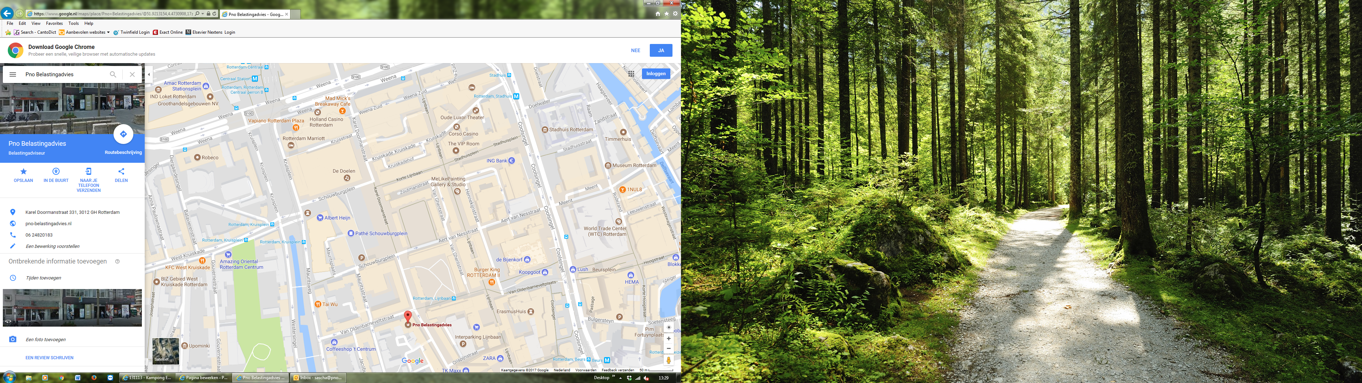Screen dimensions: 1362x383
Task: Click the volume icon in system tray
Action: (x=647, y=378)
